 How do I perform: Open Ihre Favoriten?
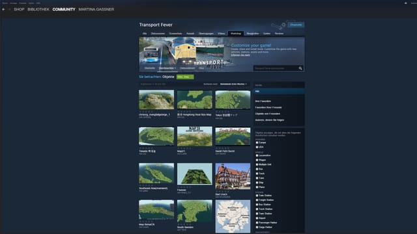coord(263,101)
